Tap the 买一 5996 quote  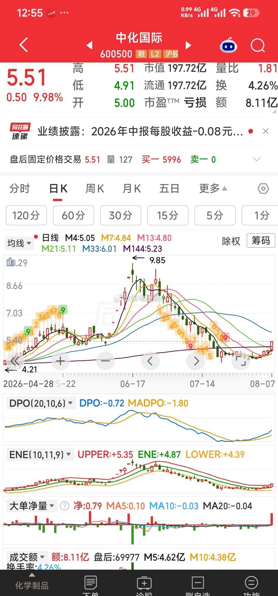tap(161, 160)
